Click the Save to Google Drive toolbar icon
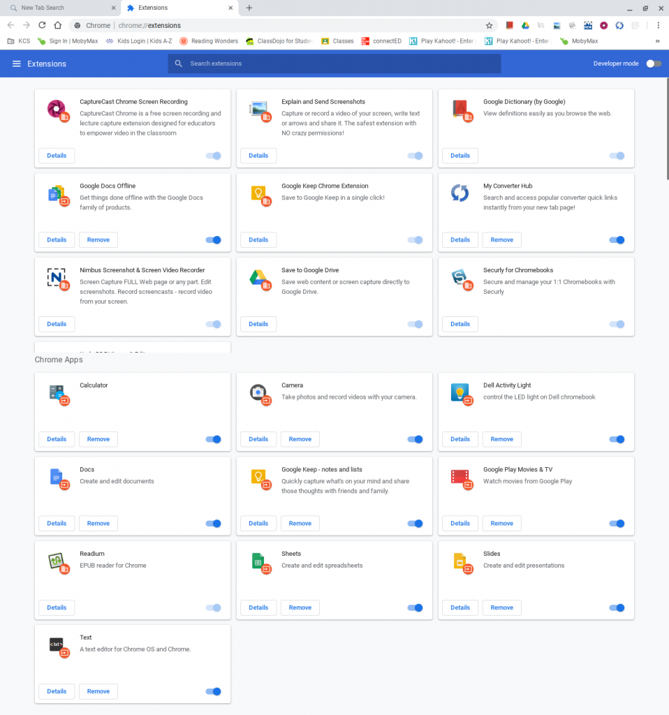 tap(525, 26)
